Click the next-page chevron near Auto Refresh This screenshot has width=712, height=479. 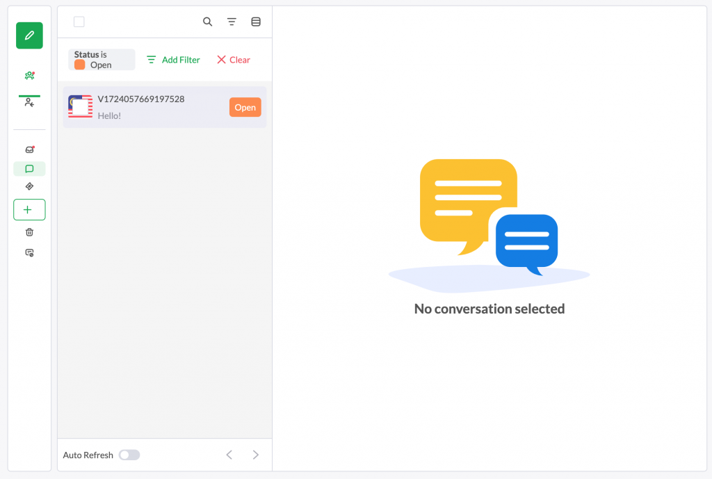(x=255, y=455)
